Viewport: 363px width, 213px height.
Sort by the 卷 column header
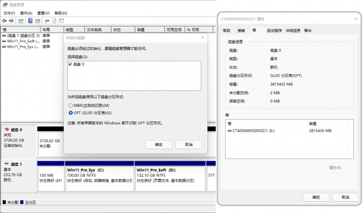pyautogui.click(x=21, y=30)
